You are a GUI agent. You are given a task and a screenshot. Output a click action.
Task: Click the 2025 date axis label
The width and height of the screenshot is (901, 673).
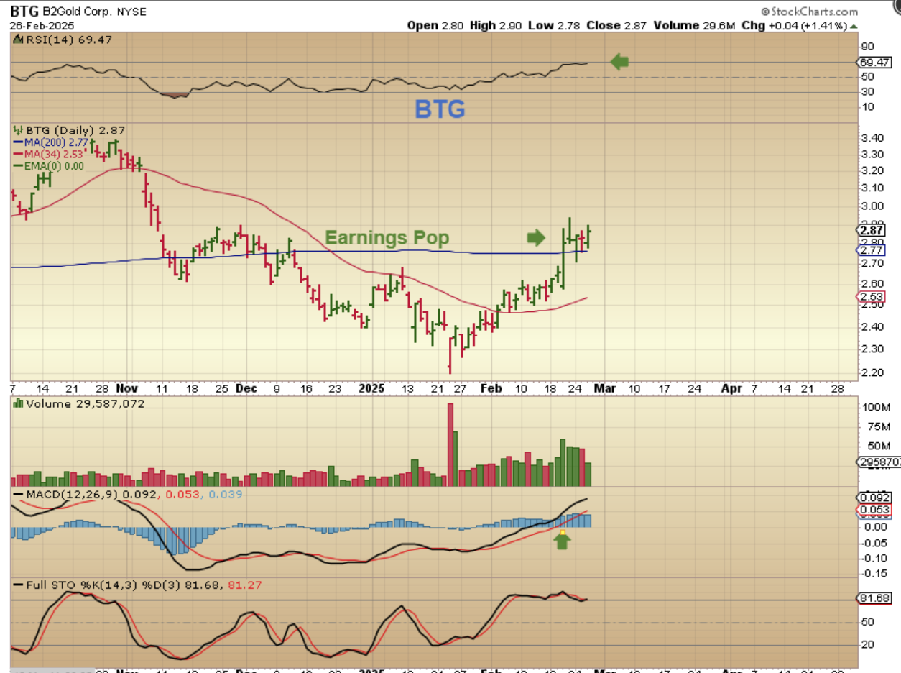coord(371,388)
